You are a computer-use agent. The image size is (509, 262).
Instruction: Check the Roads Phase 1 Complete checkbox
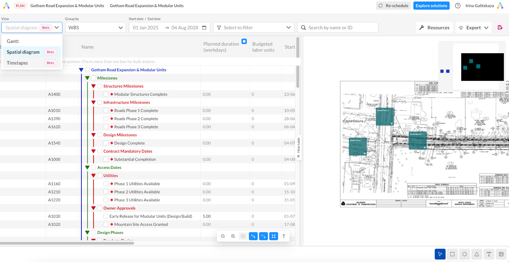click(x=106, y=110)
